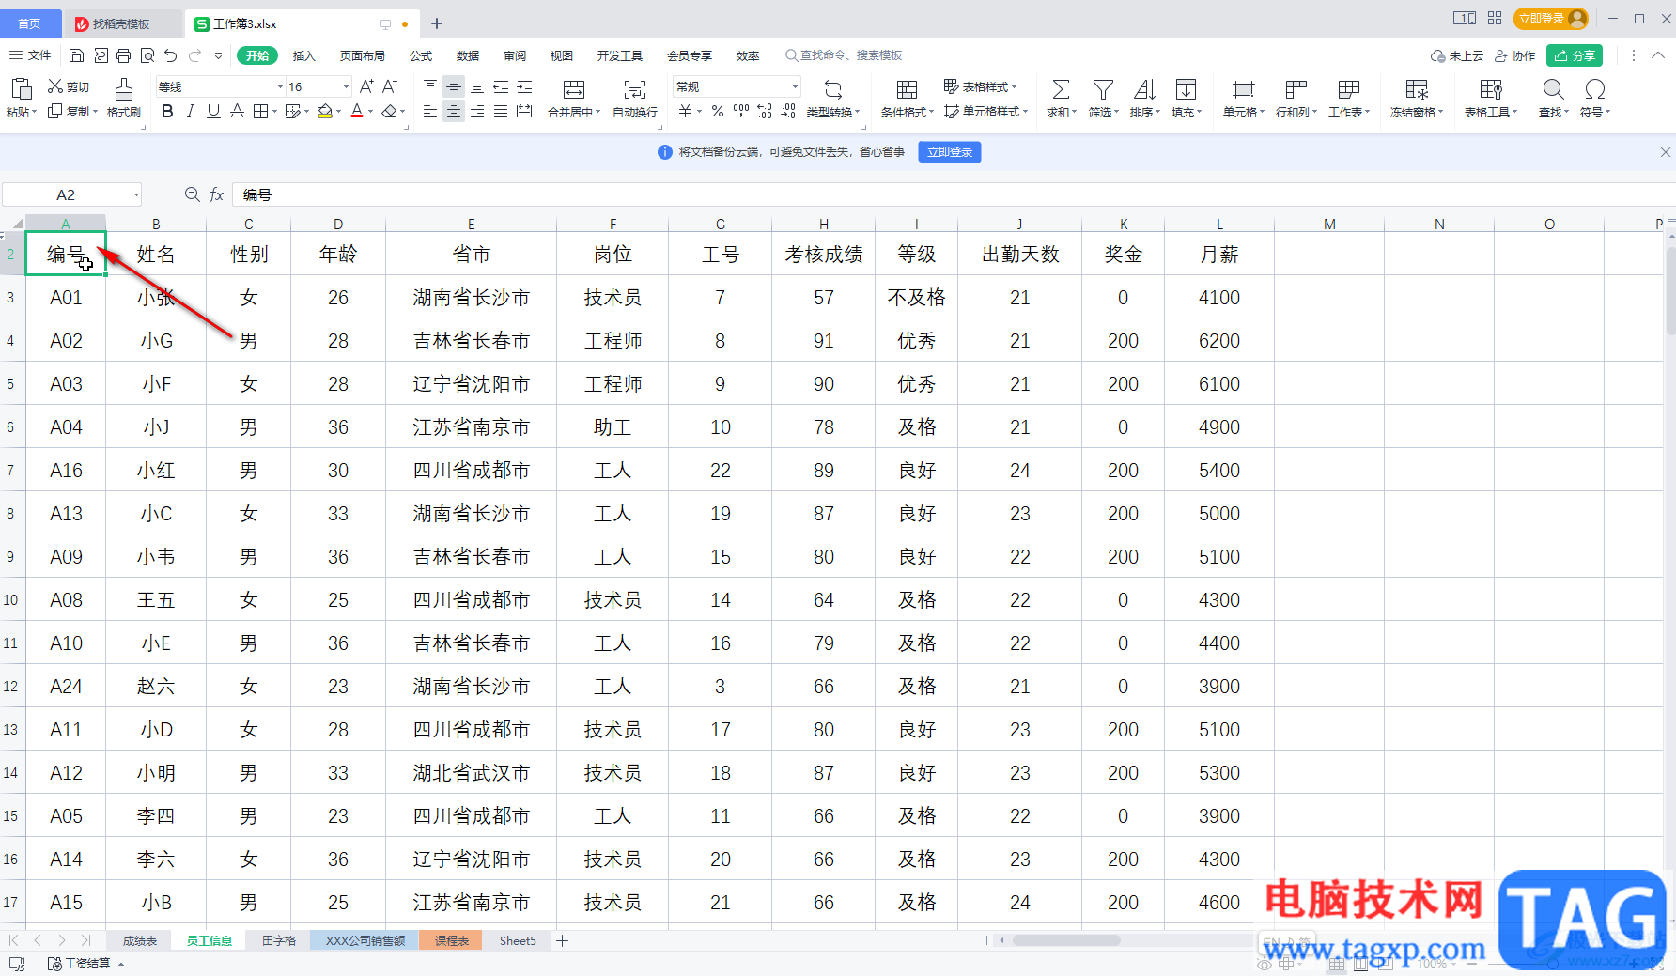1676x976 pixels.
Task: Click the Sort A-Z icon
Action: 1144,89
